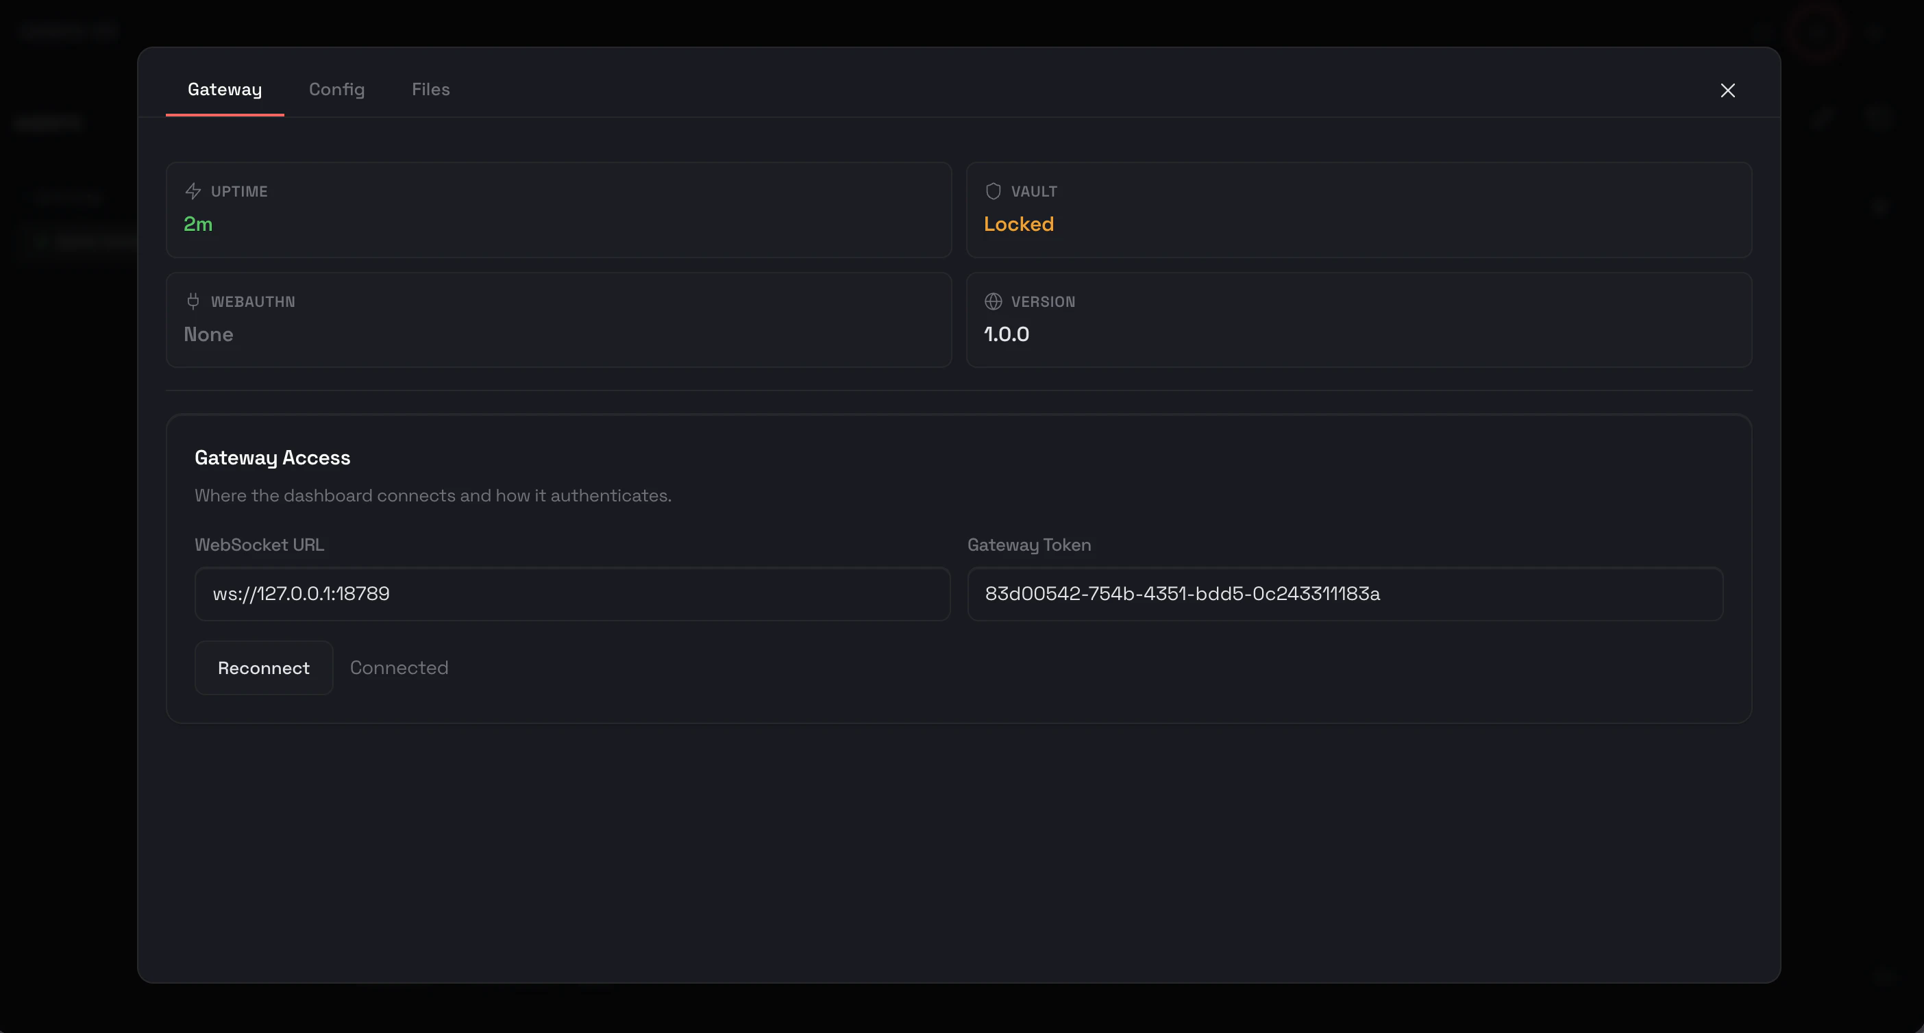Screen dimensions: 1924x1033
Task: Click inside the Gateway Token field
Action: click(x=1344, y=594)
